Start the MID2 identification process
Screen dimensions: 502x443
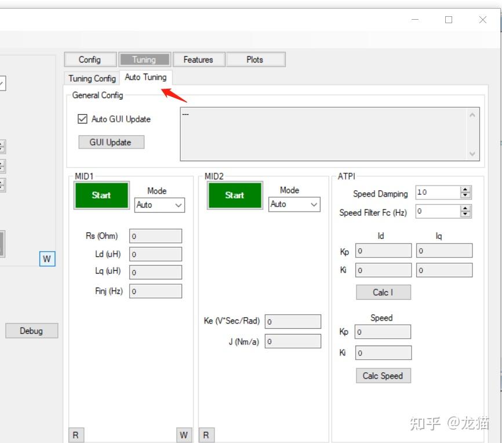(x=234, y=195)
